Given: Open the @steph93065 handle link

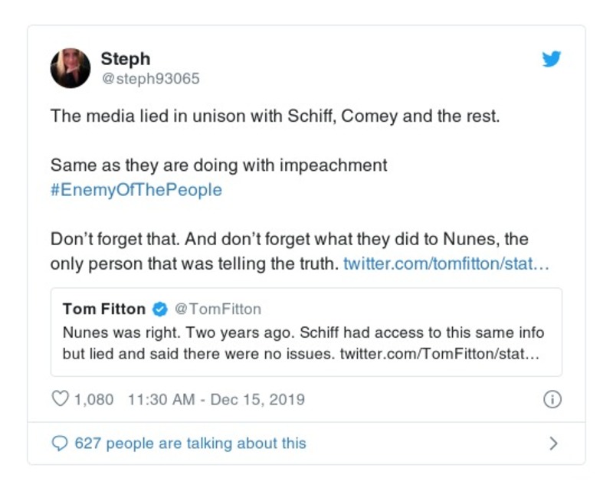Looking at the screenshot, I should 150,79.
